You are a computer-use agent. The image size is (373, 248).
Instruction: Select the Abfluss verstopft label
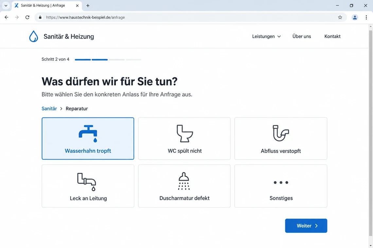coord(281,151)
